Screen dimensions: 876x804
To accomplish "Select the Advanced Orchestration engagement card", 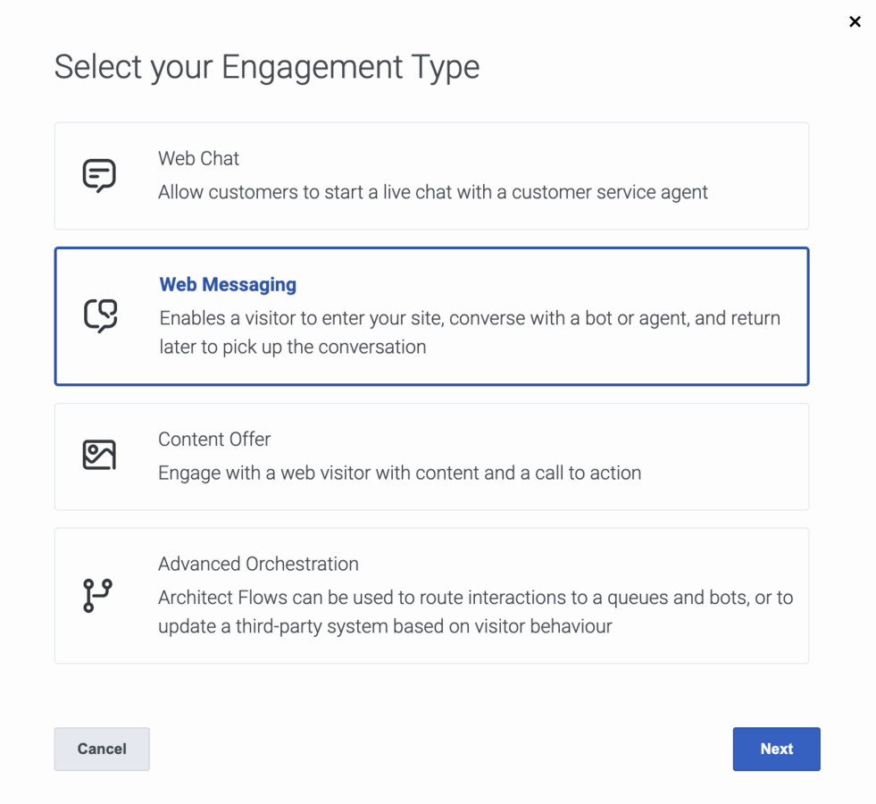I will (x=431, y=596).
